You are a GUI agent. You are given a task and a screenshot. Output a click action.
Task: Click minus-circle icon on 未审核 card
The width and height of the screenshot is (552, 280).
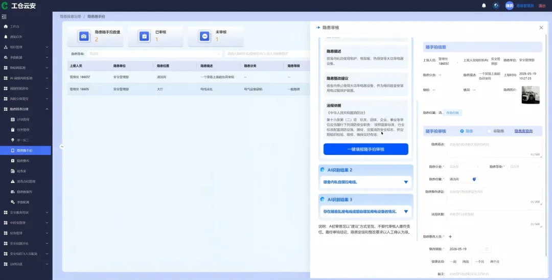click(204, 36)
